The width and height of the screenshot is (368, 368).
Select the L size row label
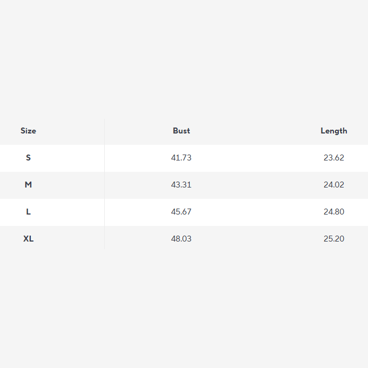(x=28, y=212)
